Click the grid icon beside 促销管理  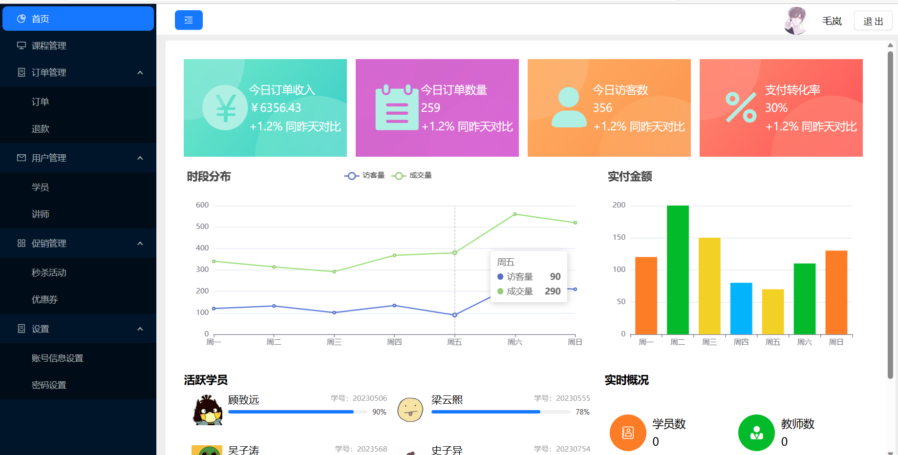[21, 243]
